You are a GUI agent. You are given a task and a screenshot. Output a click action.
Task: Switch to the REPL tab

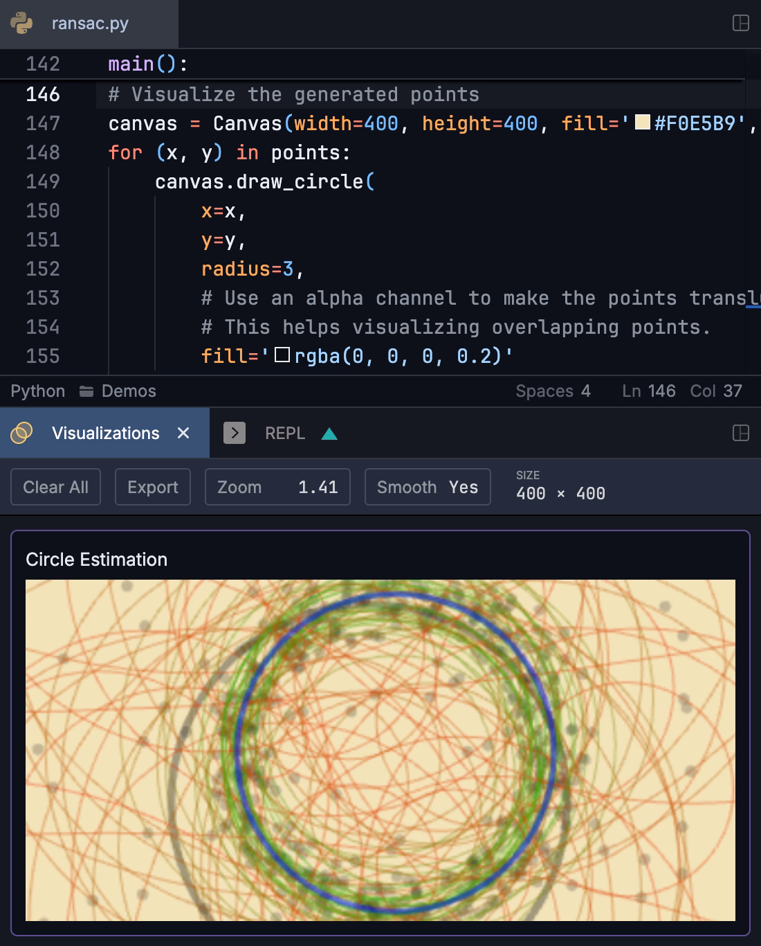click(x=285, y=433)
